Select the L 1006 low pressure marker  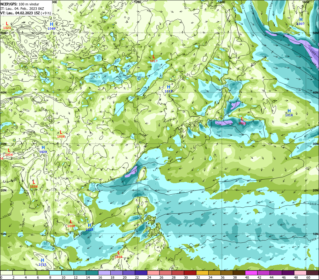tap(34, 184)
